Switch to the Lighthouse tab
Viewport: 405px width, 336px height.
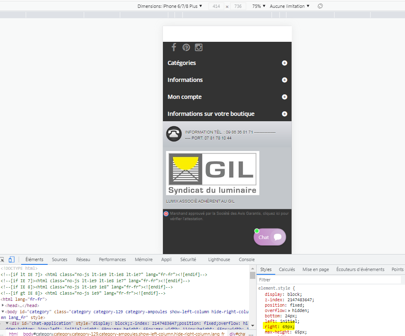[219, 259]
